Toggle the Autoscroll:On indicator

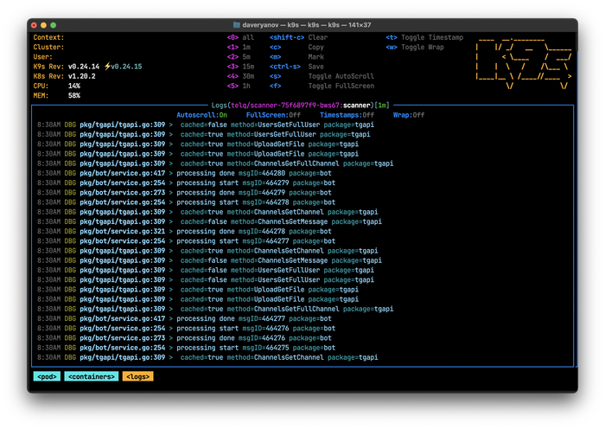201,115
